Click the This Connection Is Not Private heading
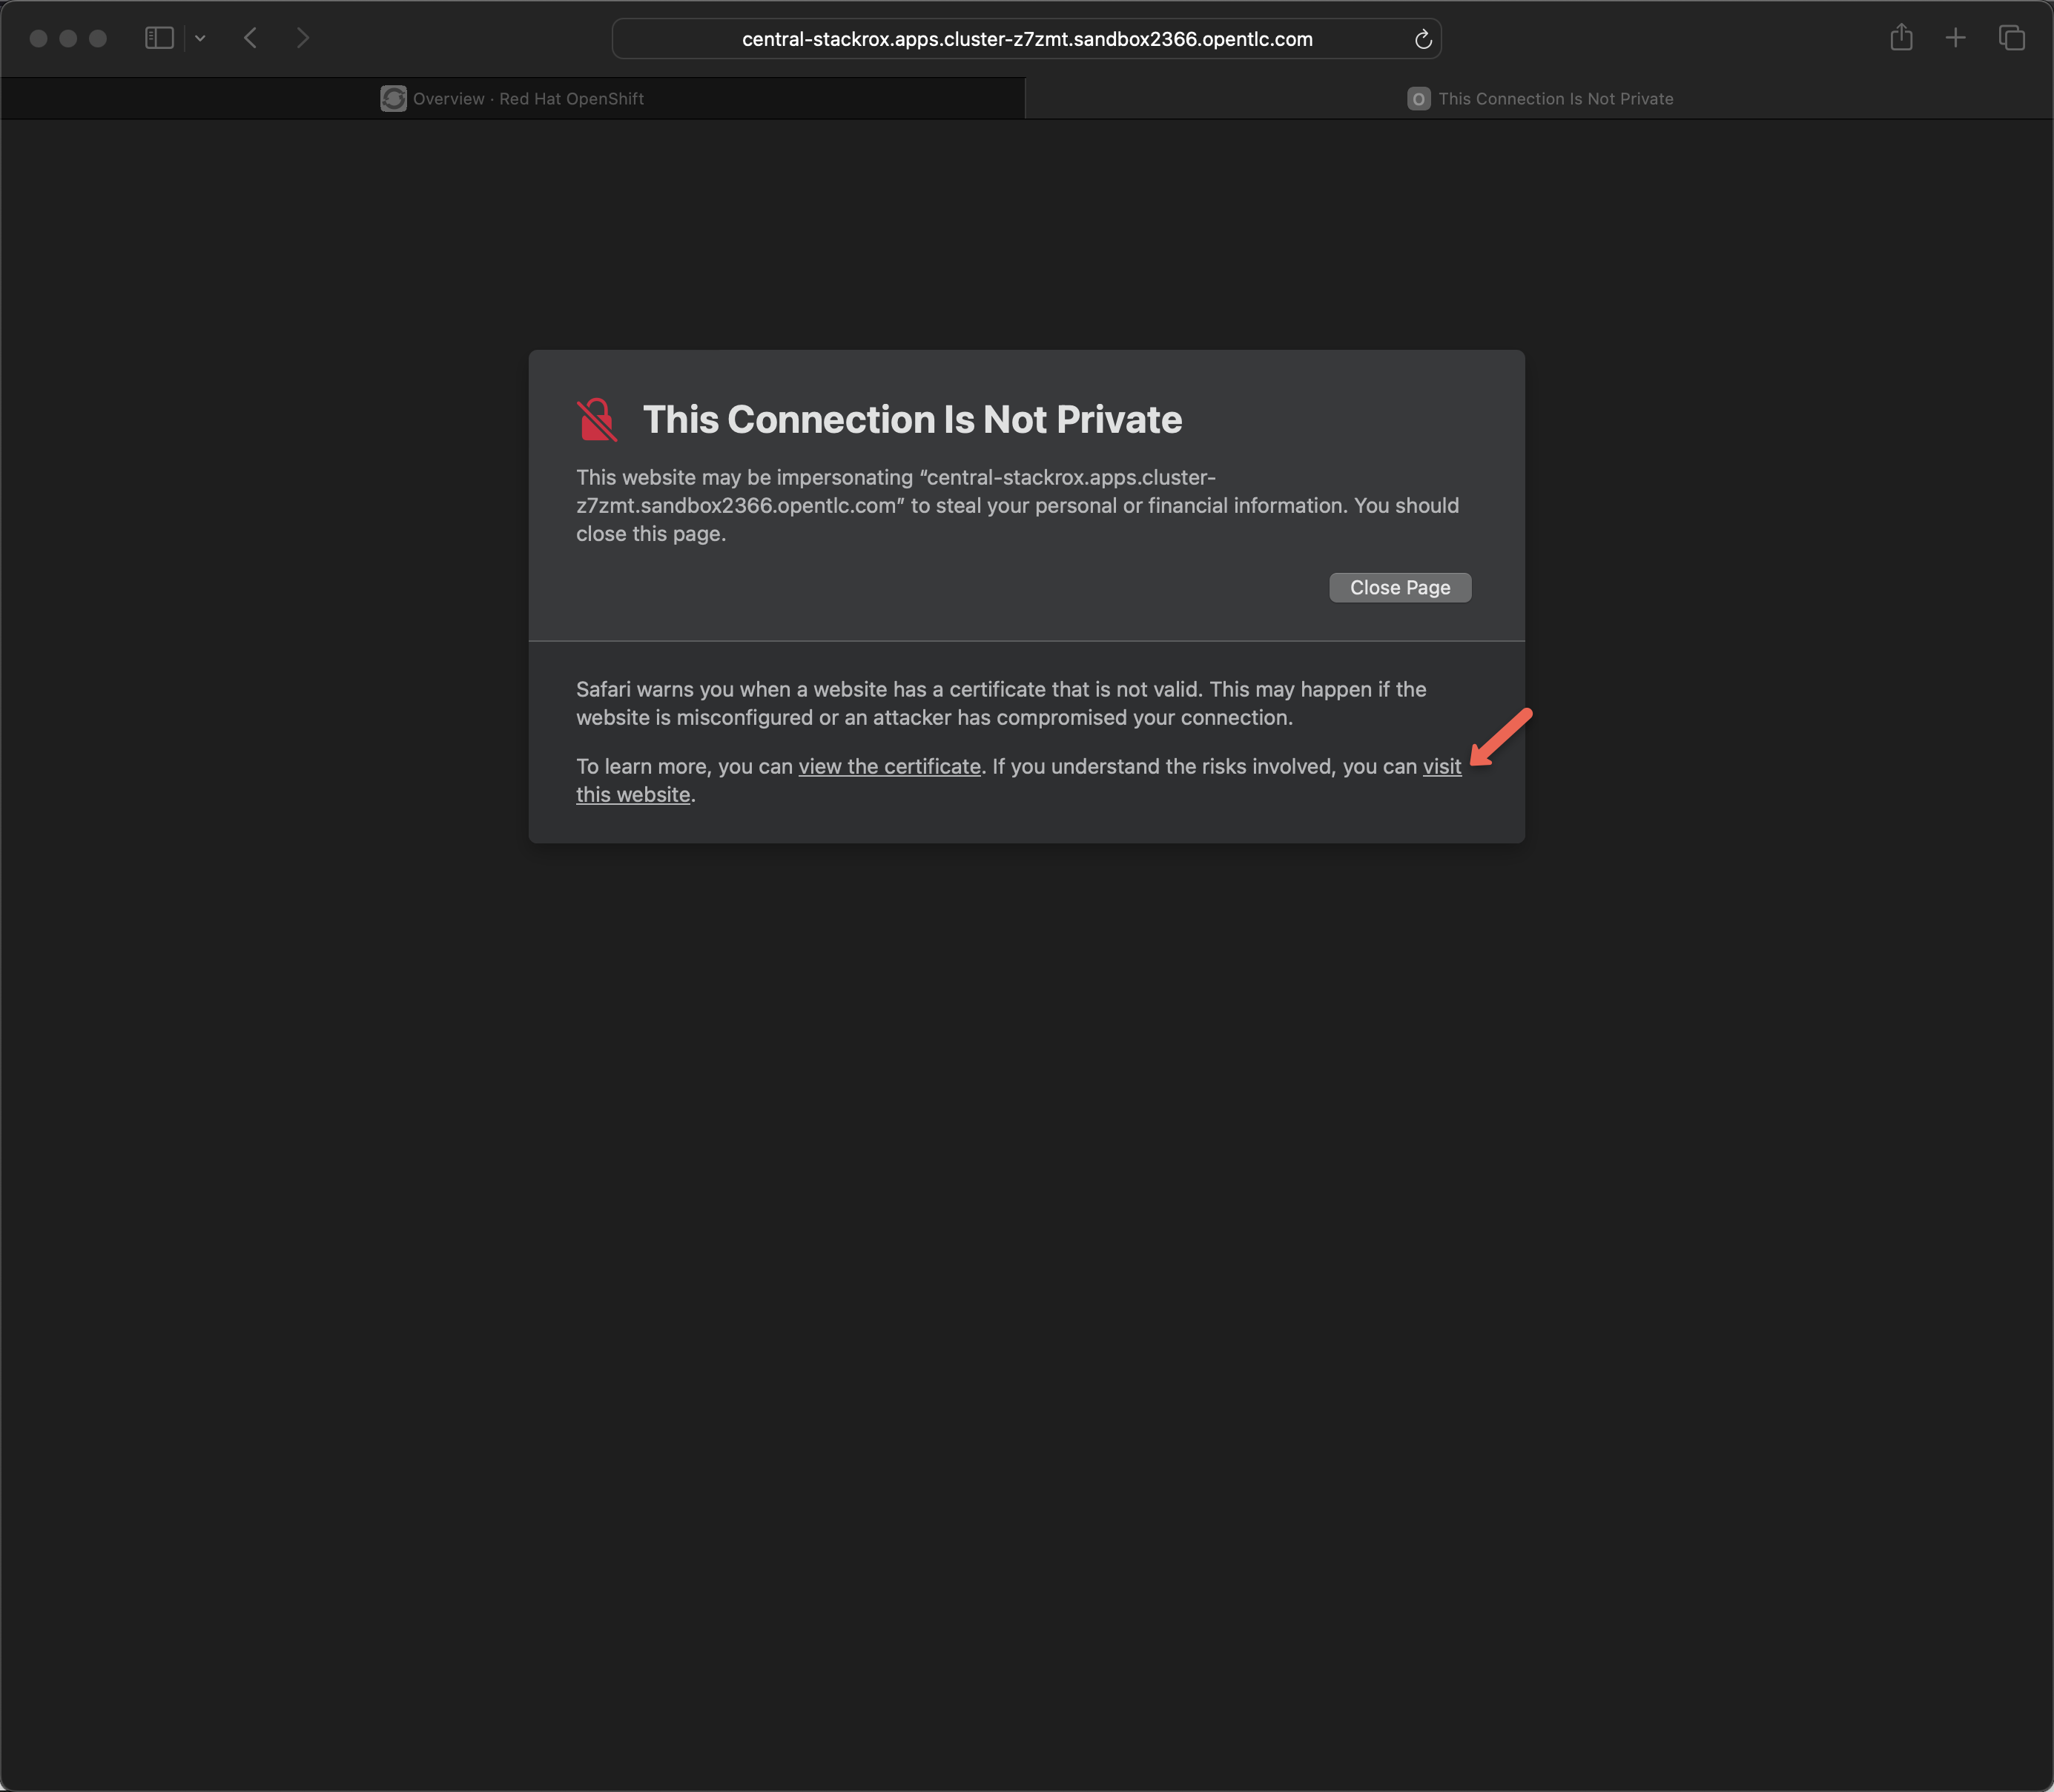This screenshot has height=1792, width=2054. (x=911, y=420)
